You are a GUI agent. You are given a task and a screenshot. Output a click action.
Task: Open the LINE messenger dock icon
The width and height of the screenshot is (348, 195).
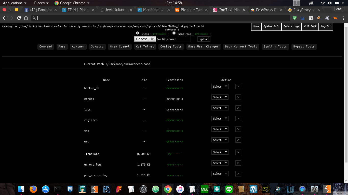pyautogui.click(x=229, y=189)
